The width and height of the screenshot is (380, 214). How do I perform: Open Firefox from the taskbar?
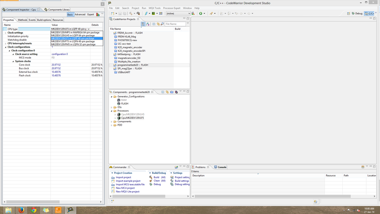(21, 210)
